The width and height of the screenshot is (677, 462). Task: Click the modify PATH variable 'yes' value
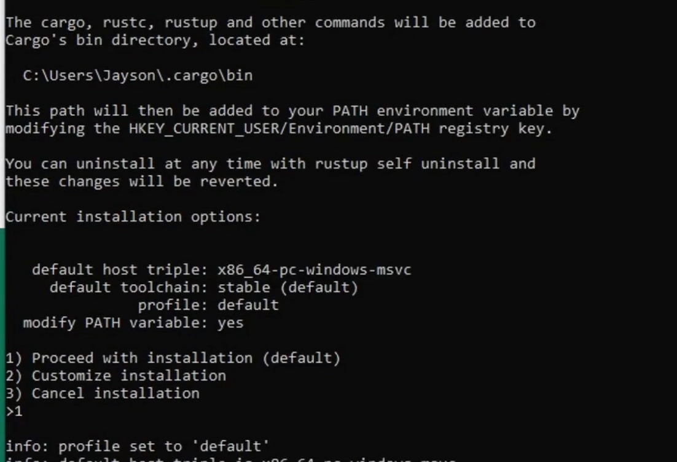coord(230,323)
